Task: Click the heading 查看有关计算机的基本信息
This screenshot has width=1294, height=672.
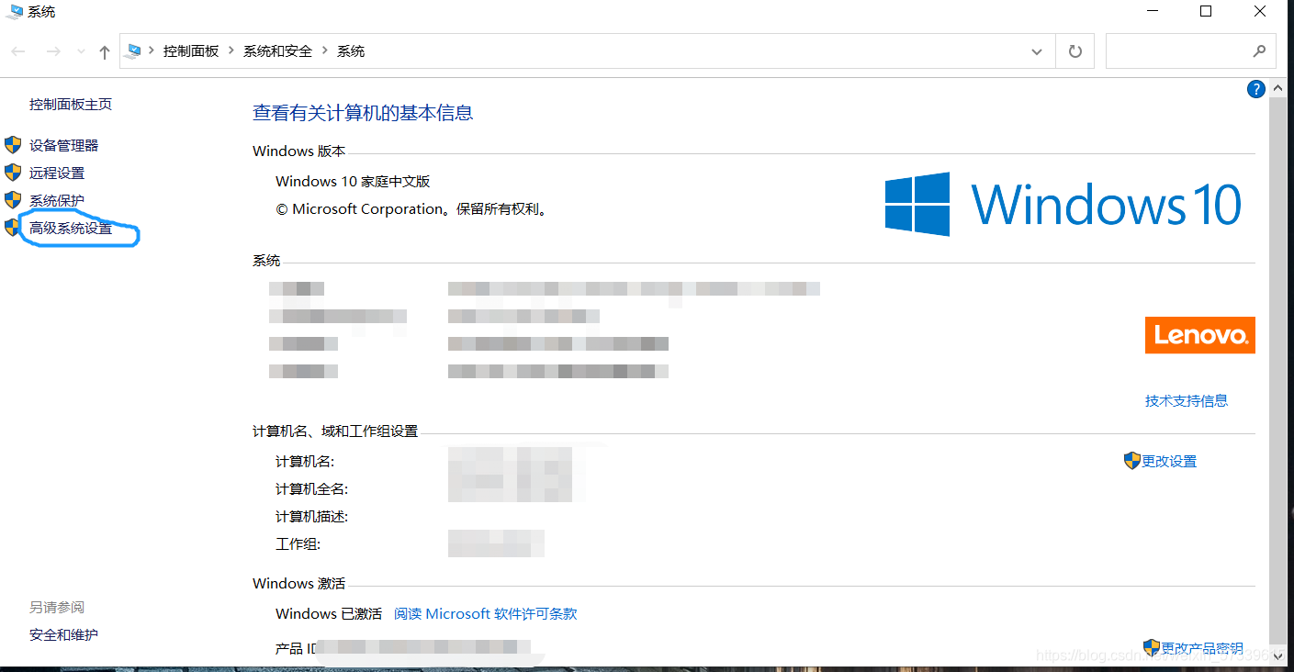Action: click(363, 113)
